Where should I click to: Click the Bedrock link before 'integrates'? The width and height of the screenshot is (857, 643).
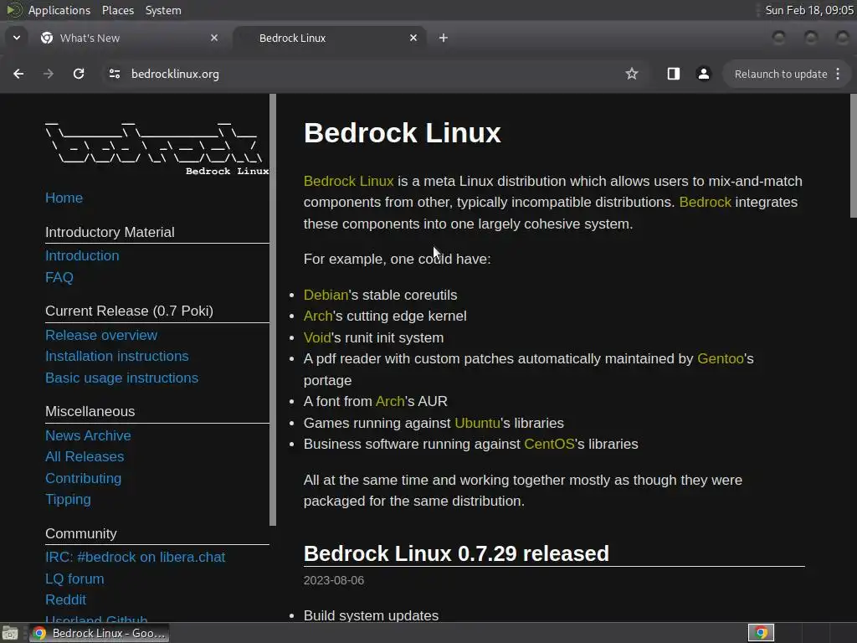point(705,203)
